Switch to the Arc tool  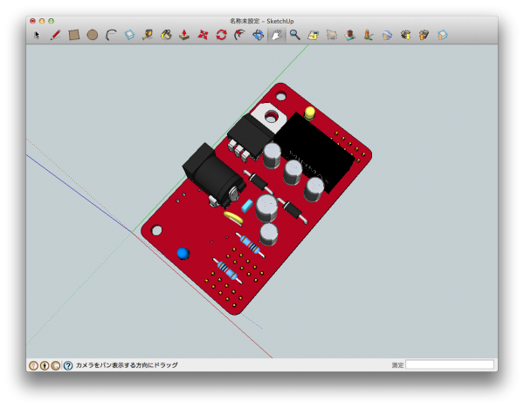111,36
